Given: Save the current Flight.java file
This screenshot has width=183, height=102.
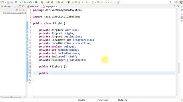Looking at the screenshot, I should coord(8,2).
